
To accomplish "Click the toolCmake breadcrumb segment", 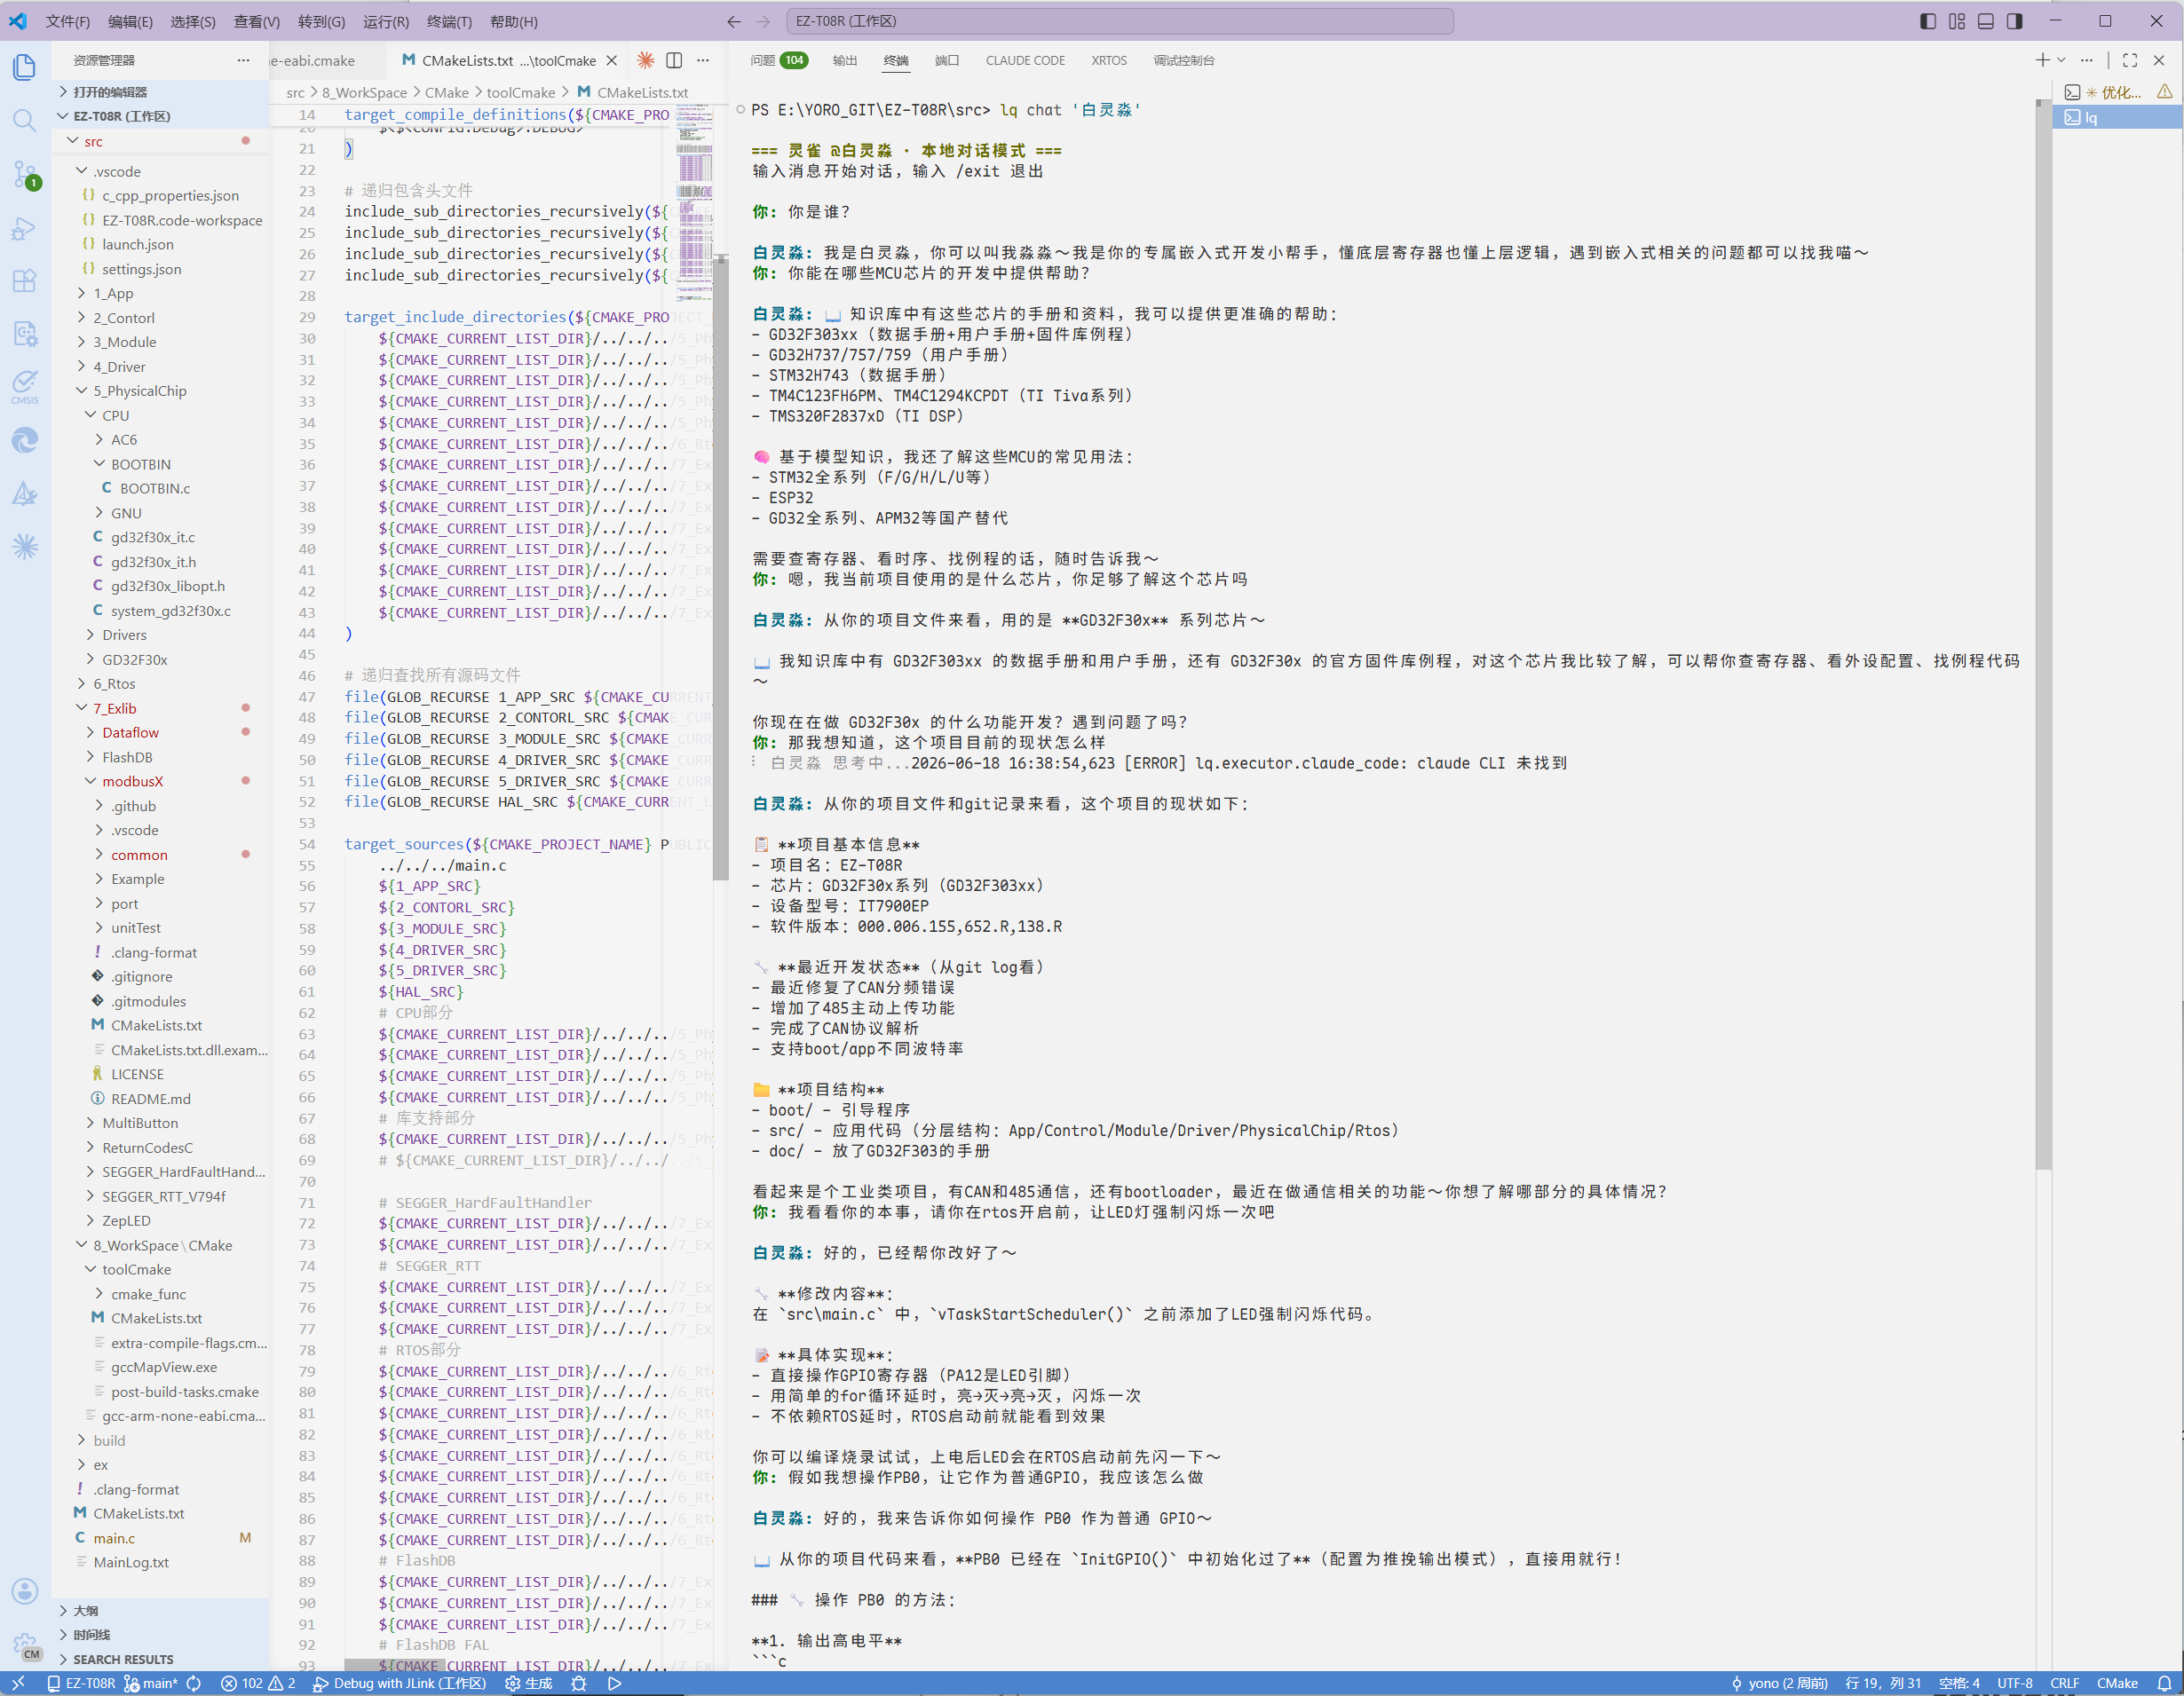I will click(521, 93).
